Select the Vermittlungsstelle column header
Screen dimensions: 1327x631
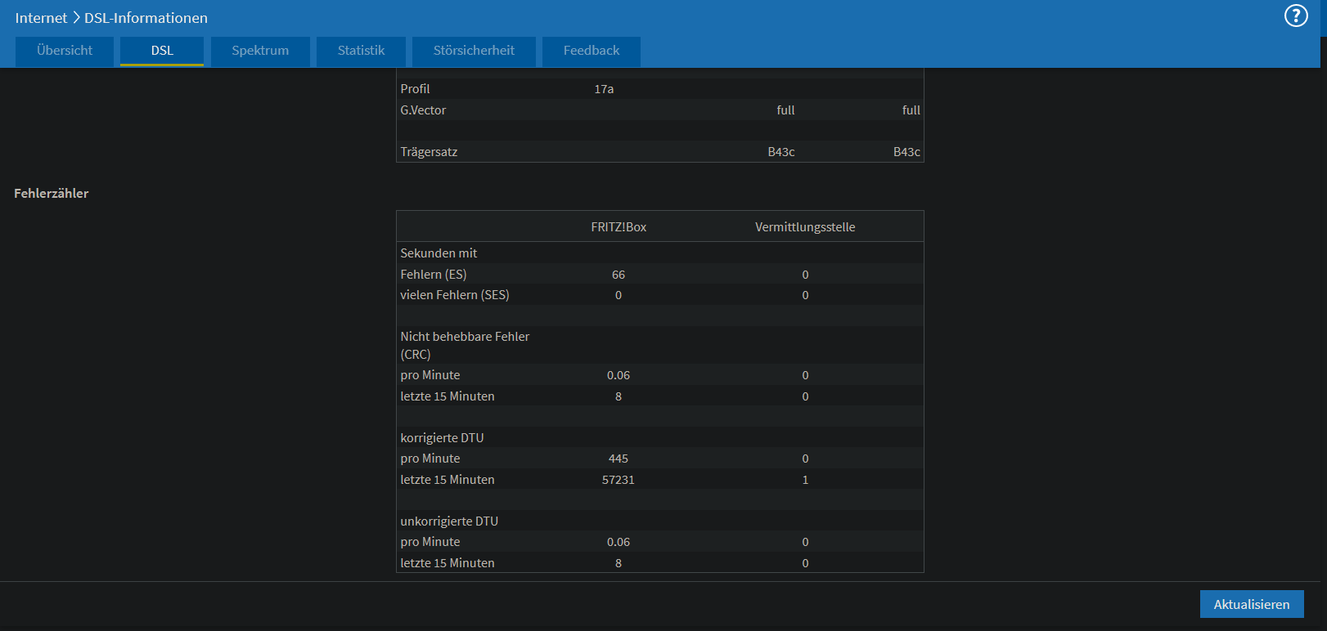pyautogui.click(x=805, y=227)
